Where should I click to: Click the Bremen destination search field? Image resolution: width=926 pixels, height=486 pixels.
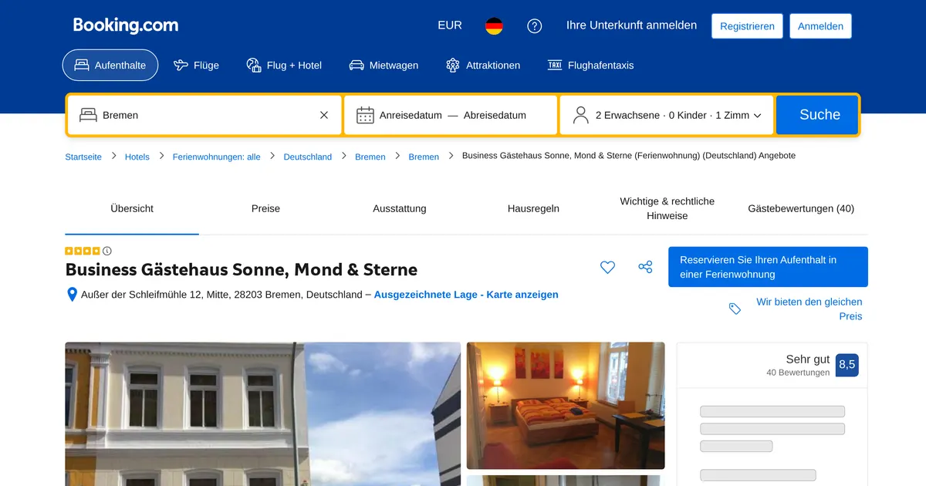pyautogui.click(x=204, y=115)
